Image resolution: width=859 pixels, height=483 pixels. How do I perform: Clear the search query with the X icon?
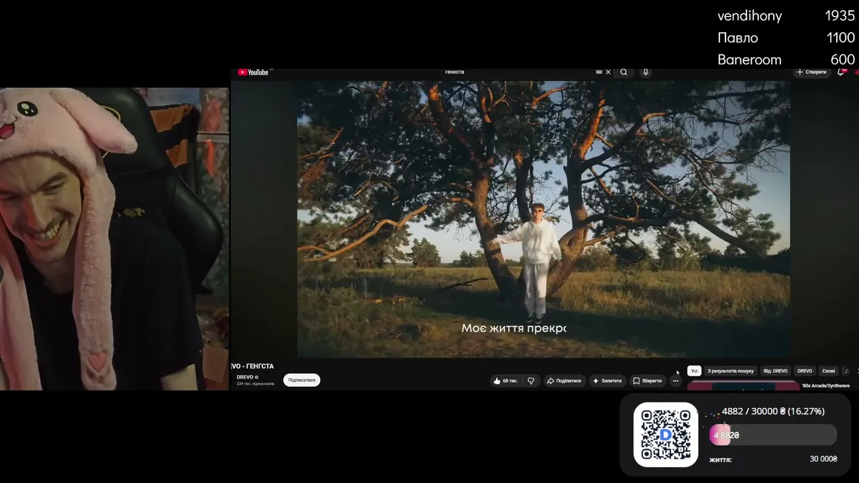tap(608, 72)
